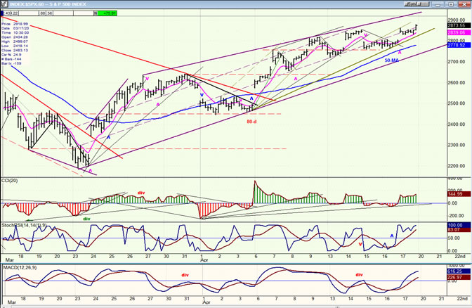Click the small N box beside green field
The width and height of the screenshot is (472, 308).
[96, 13]
